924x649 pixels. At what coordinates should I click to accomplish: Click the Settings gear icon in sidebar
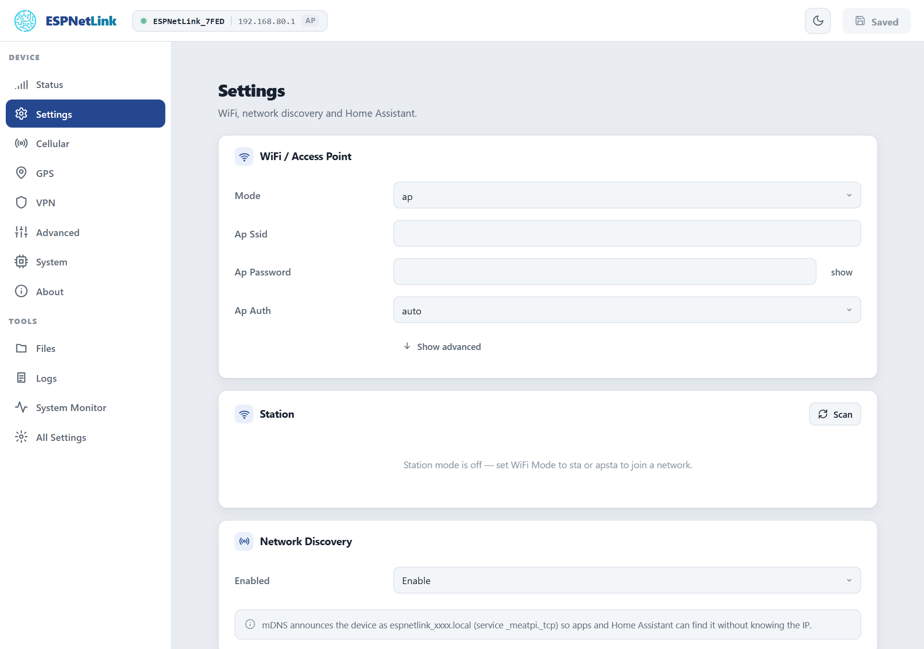point(21,114)
